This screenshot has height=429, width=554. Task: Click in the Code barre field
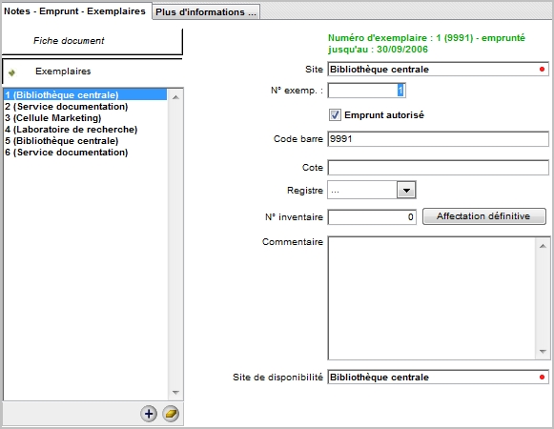(x=438, y=139)
